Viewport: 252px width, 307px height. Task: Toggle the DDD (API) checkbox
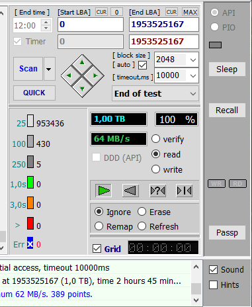click(96, 157)
